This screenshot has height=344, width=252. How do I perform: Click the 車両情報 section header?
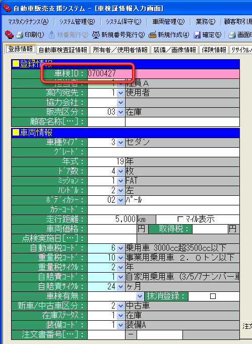[125, 133]
